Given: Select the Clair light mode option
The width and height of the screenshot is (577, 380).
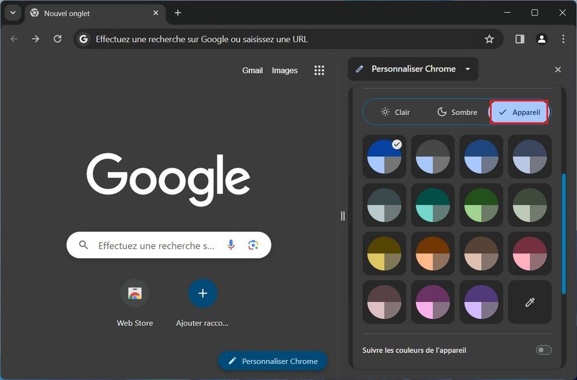Looking at the screenshot, I should [395, 112].
